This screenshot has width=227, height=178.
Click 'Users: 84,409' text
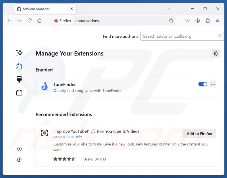(95, 159)
